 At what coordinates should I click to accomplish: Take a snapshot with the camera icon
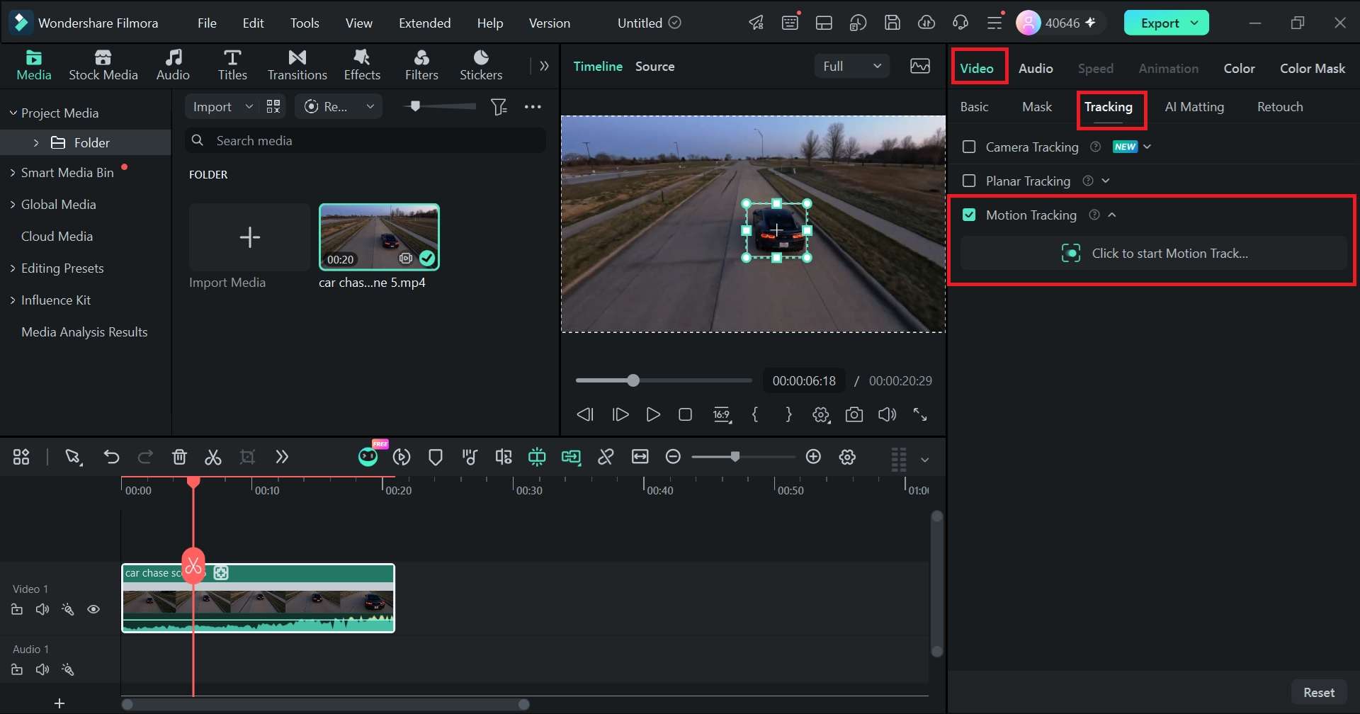[854, 415]
